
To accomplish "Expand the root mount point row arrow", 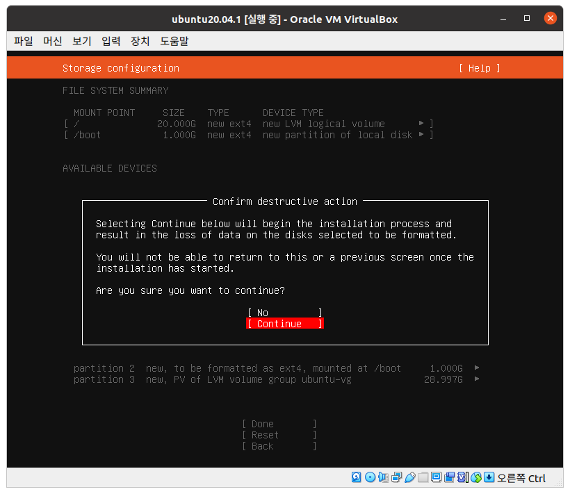I will click(x=421, y=123).
